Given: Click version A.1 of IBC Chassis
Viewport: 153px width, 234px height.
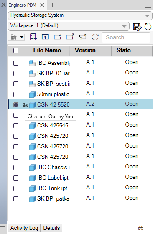Looking at the screenshot, I should click(x=90, y=167).
